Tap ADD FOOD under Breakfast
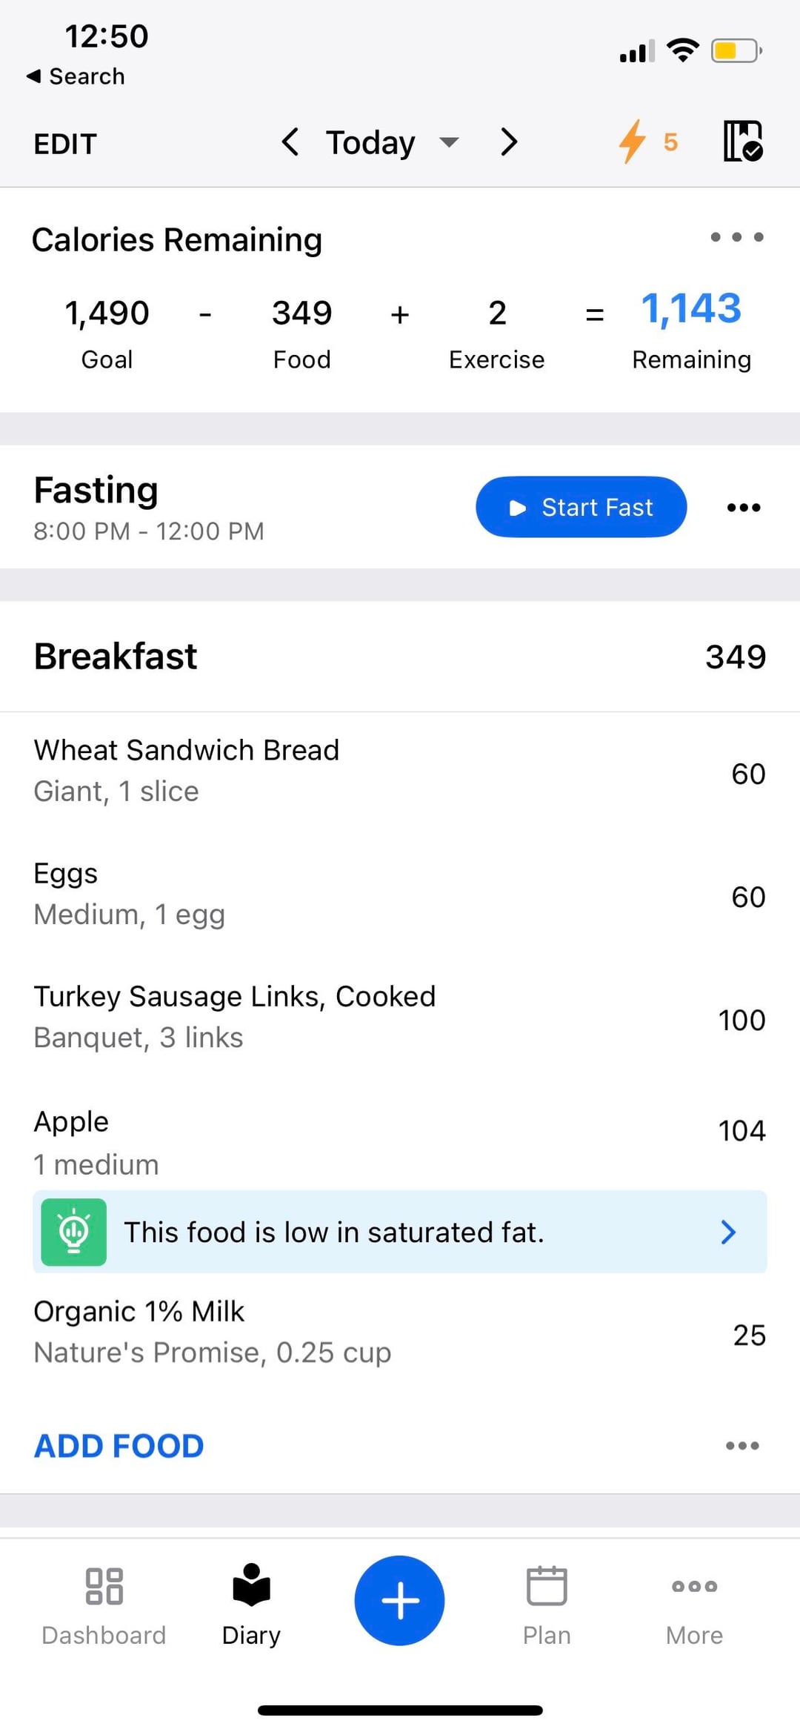This screenshot has width=800, height=1732. click(x=119, y=1446)
